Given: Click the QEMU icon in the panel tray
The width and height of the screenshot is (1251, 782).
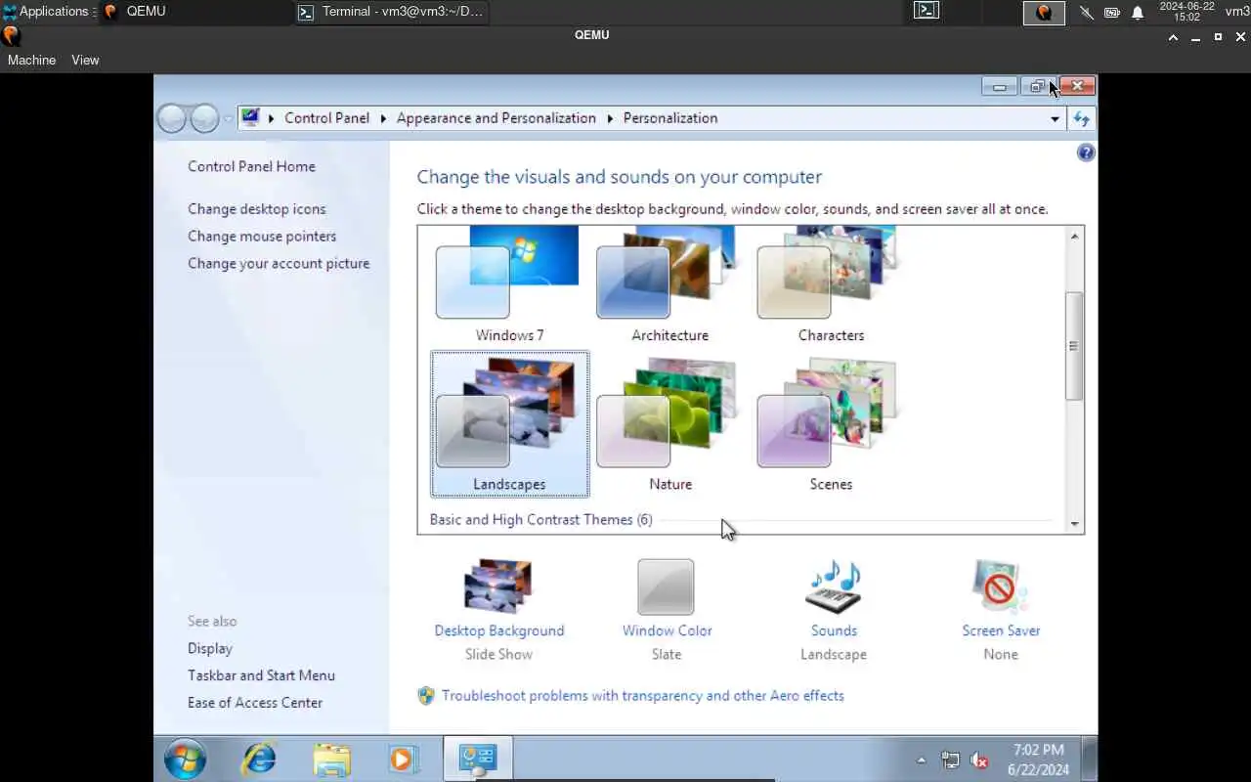Looking at the screenshot, I should (x=1044, y=13).
